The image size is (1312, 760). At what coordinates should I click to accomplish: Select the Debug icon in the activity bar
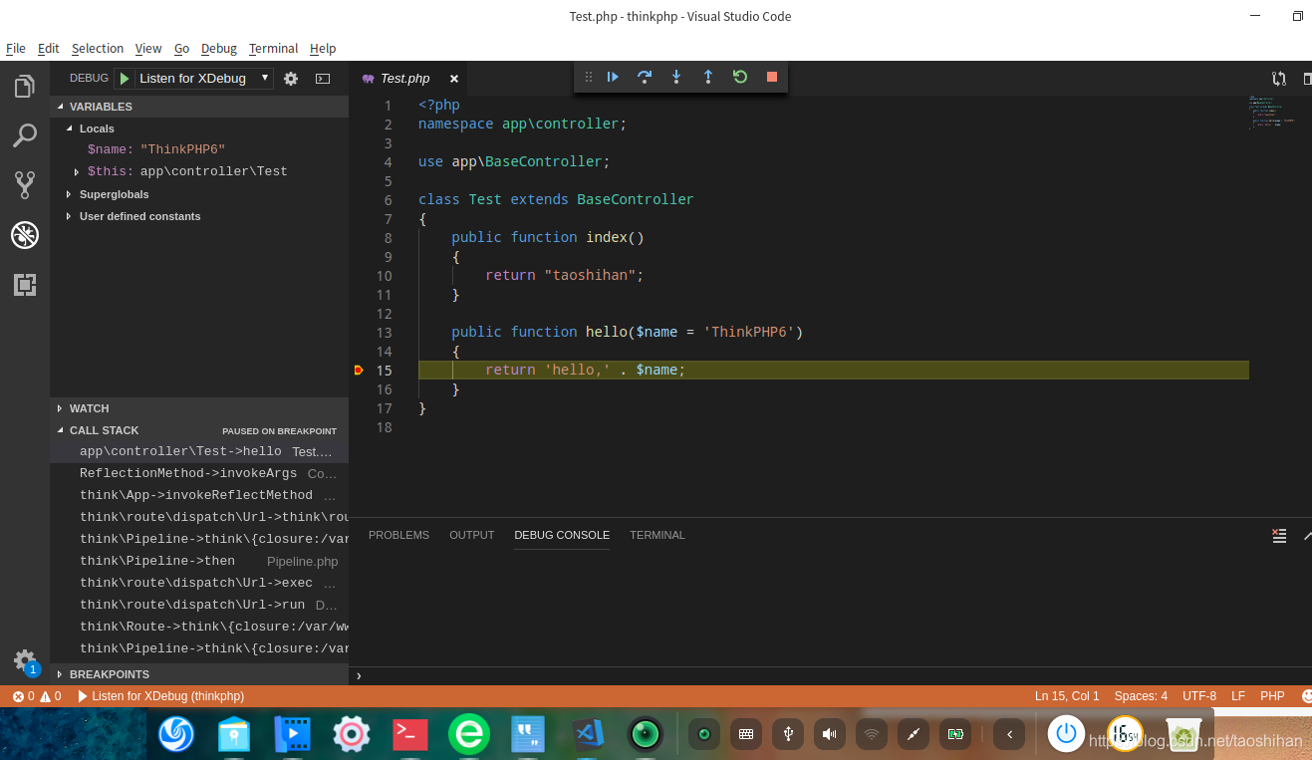(24, 235)
